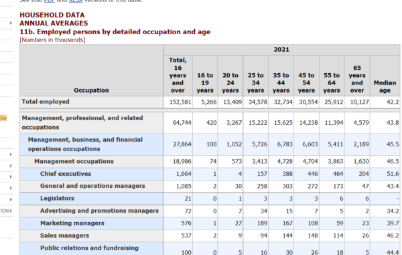Expand sidebar arrow beside Management occupations row

tap(11, 166)
